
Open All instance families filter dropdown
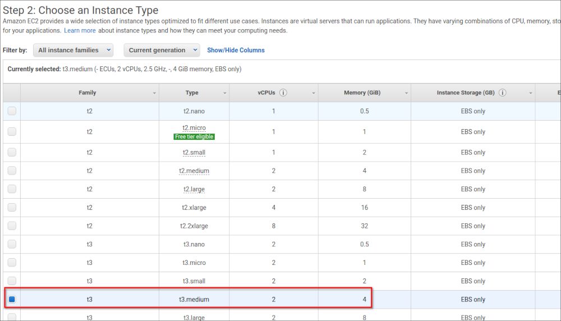pyautogui.click(x=73, y=50)
